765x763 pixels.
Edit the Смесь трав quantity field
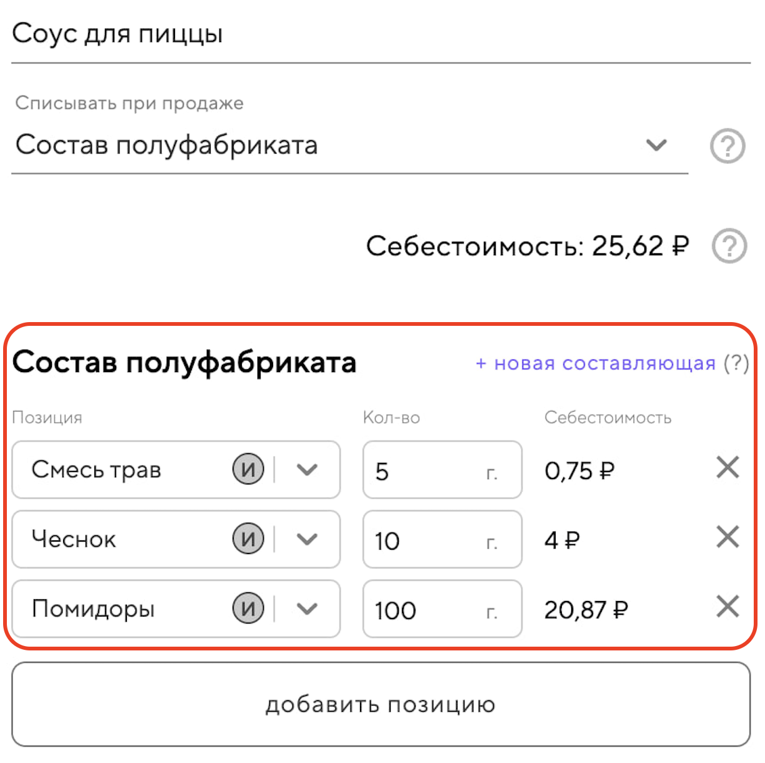[425, 470]
